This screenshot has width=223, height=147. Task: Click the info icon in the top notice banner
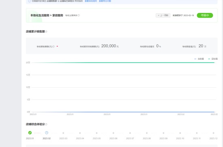point(30,1)
